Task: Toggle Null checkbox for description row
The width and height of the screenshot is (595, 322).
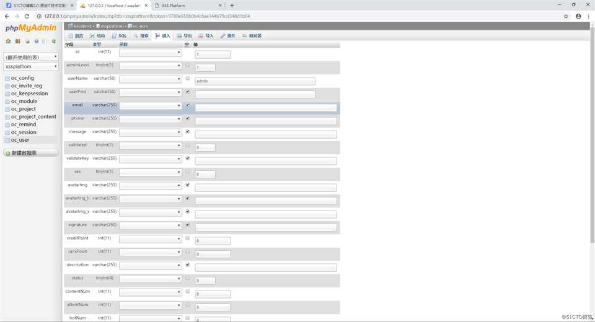Action: 187,265
